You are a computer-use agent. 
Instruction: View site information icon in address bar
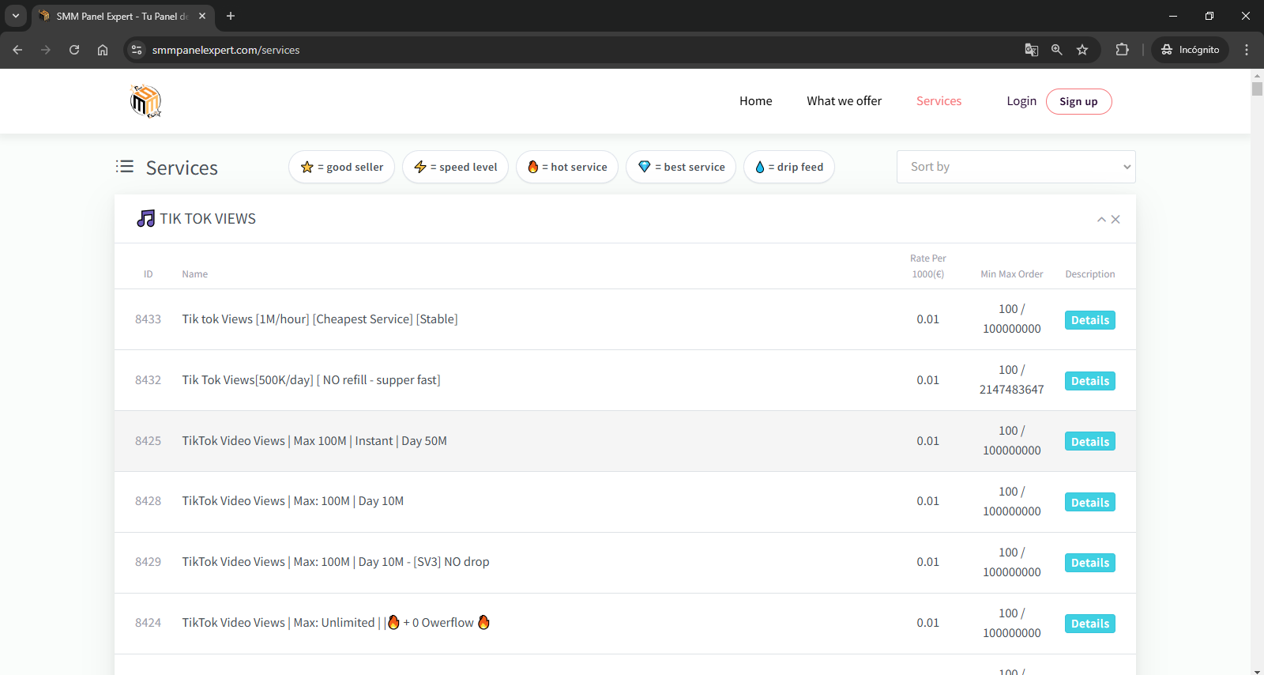[137, 50]
